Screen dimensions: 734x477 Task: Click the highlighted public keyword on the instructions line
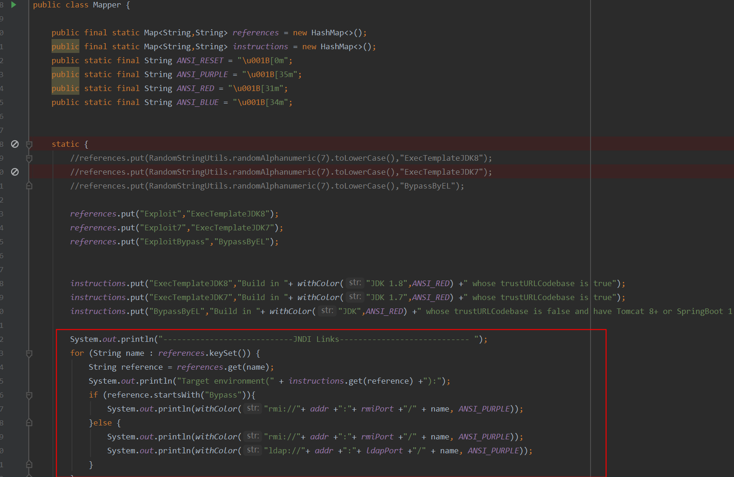(65, 46)
